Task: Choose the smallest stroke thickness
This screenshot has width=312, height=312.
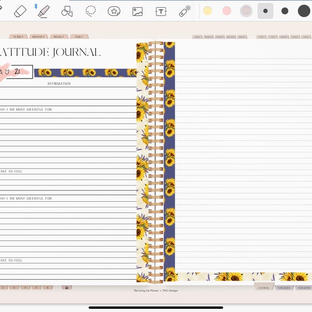Action: coord(265,11)
